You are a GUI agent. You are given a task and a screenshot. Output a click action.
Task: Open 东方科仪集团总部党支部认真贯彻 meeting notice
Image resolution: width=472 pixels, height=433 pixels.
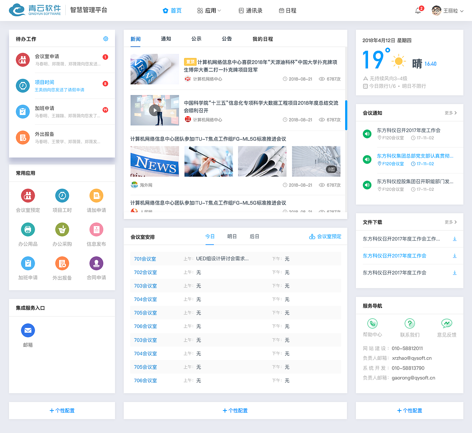415,156
